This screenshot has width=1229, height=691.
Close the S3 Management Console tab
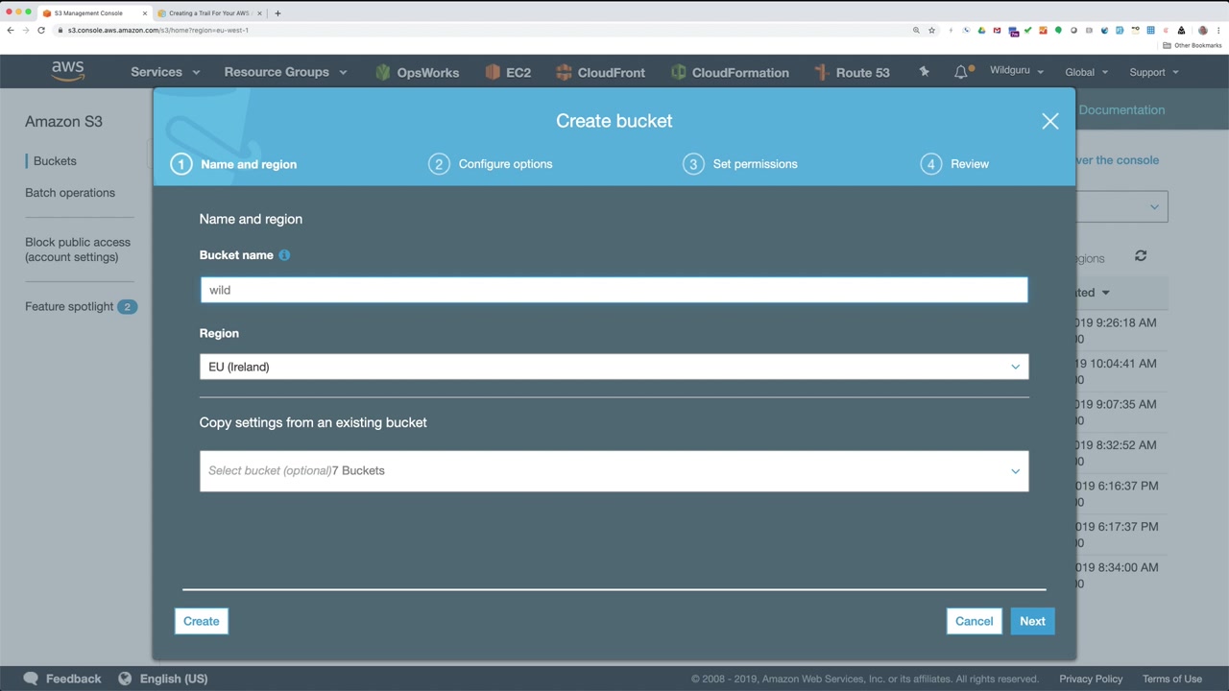145,13
